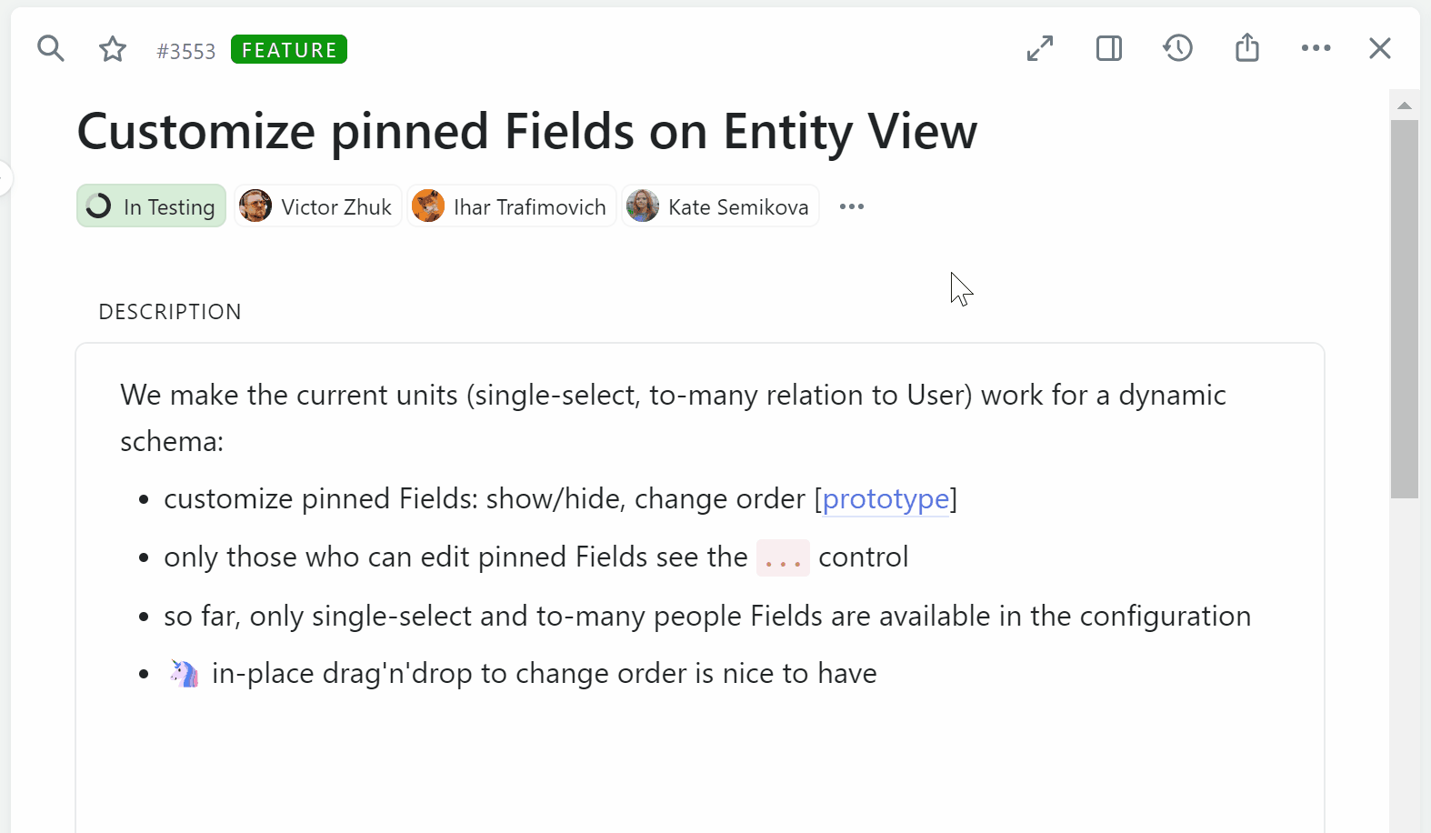Screen dimensions: 1431x833
Task: Share this feature
Action: 1246,48
